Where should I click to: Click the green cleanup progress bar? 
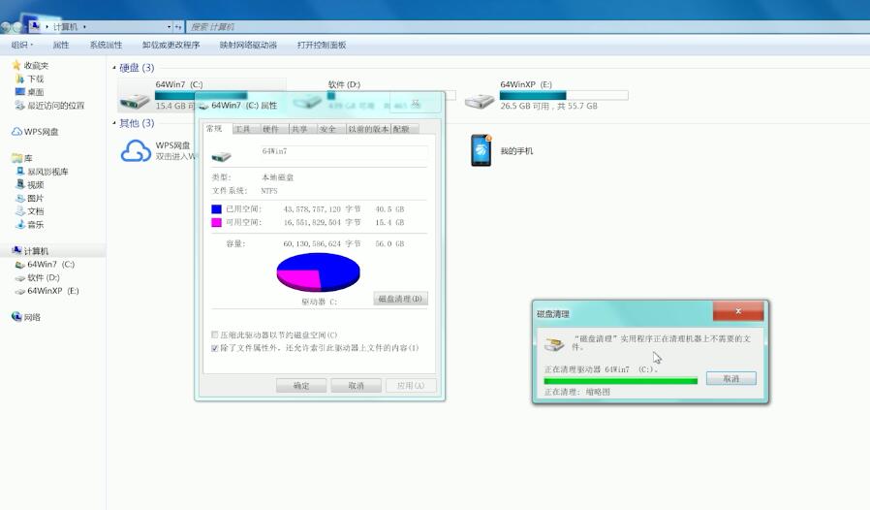(x=621, y=381)
